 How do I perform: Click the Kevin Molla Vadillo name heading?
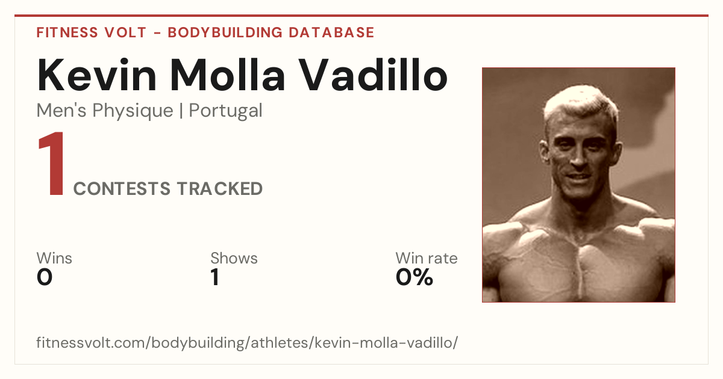(x=242, y=75)
